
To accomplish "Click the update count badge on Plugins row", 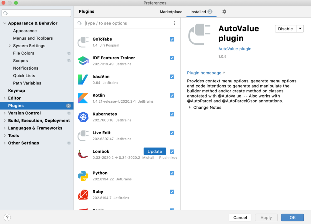I will pos(68,106).
